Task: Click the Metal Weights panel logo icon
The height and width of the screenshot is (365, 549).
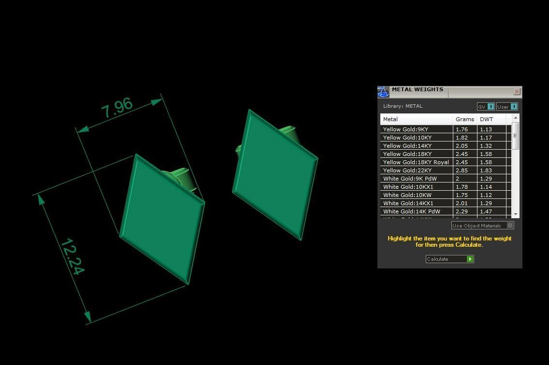Action: [x=383, y=92]
